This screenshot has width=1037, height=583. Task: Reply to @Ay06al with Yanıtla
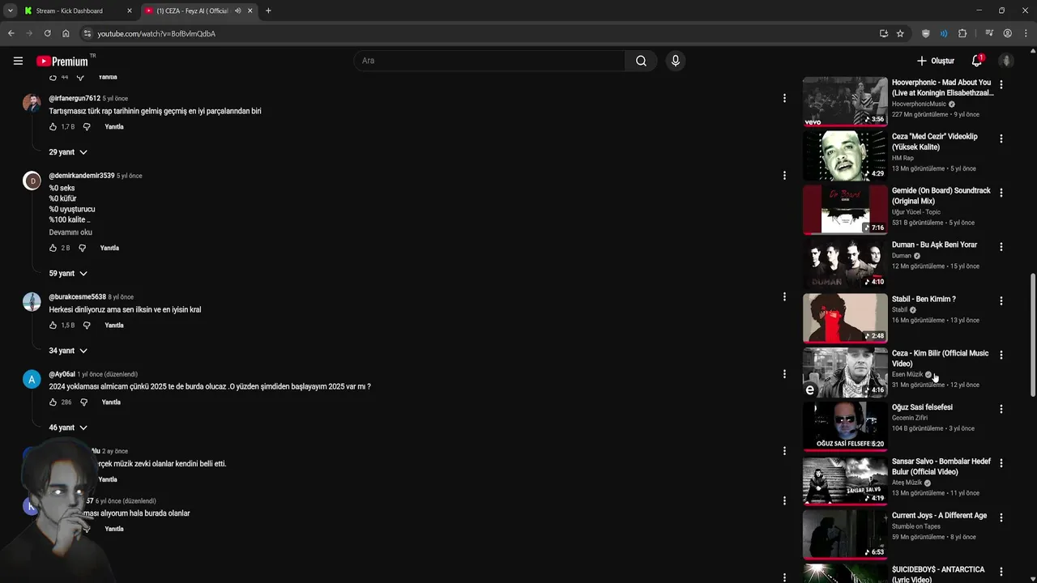(x=111, y=402)
